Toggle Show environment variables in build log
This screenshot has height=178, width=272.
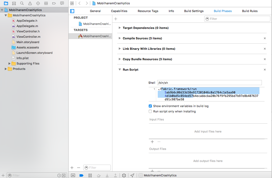point(150,106)
